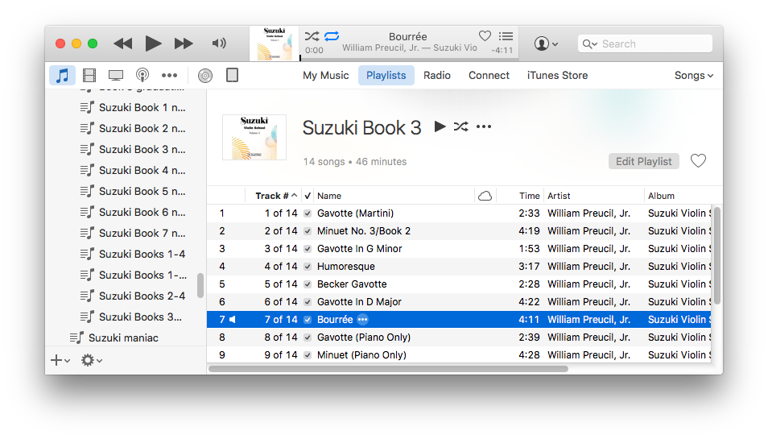Image resolution: width=768 pixels, height=439 pixels.
Task: Click the Suzuki Book 3 album artwork
Action: [254, 137]
